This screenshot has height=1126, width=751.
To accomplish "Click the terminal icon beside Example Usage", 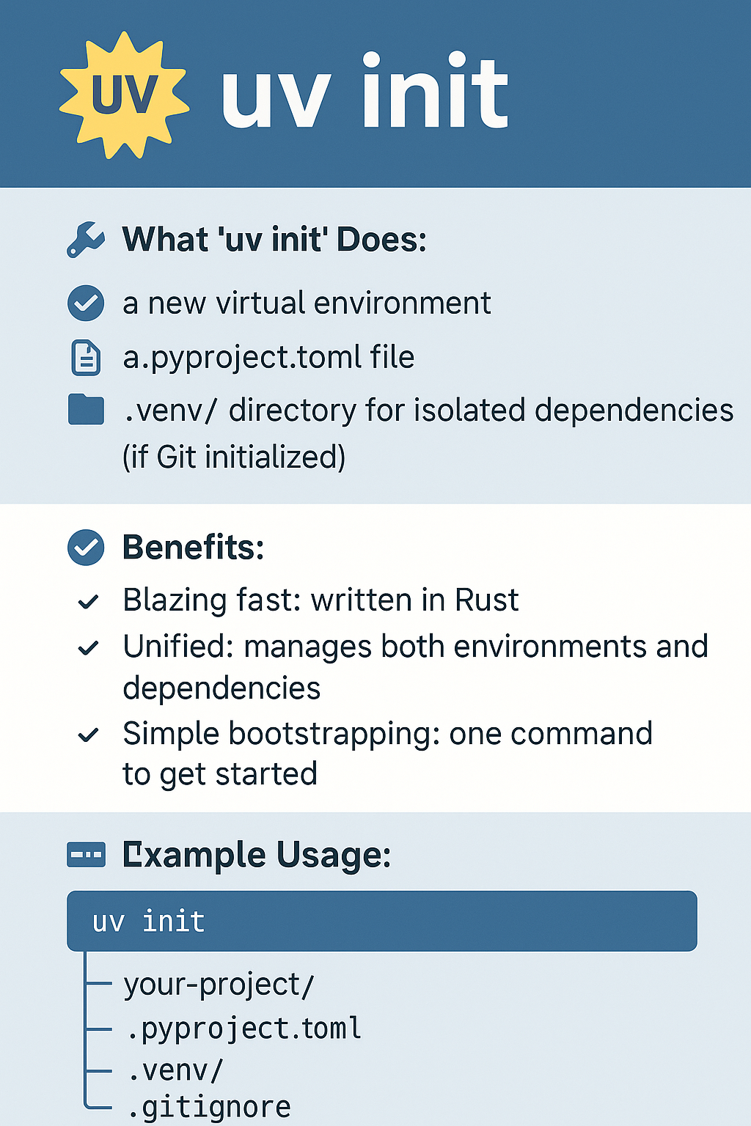I will pos(86,855).
